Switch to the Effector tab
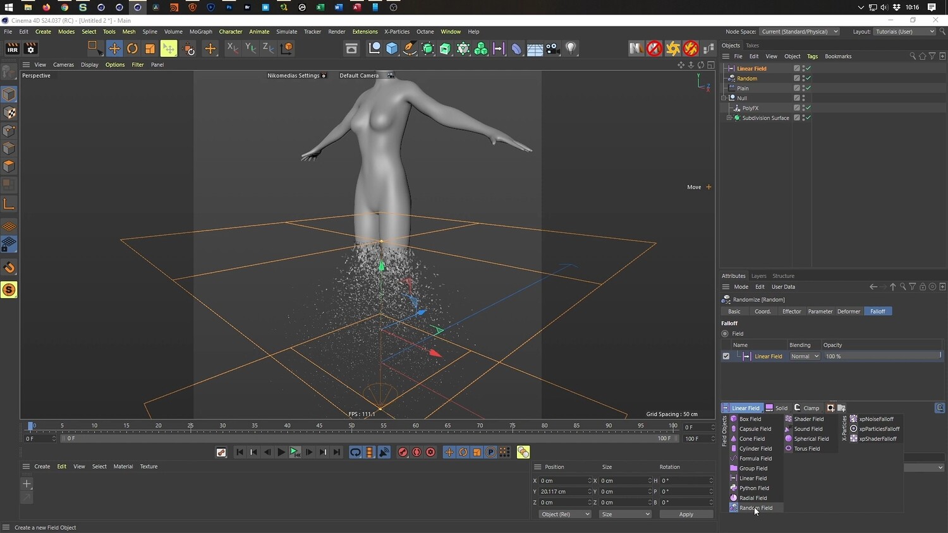948x533 pixels. pyautogui.click(x=791, y=311)
